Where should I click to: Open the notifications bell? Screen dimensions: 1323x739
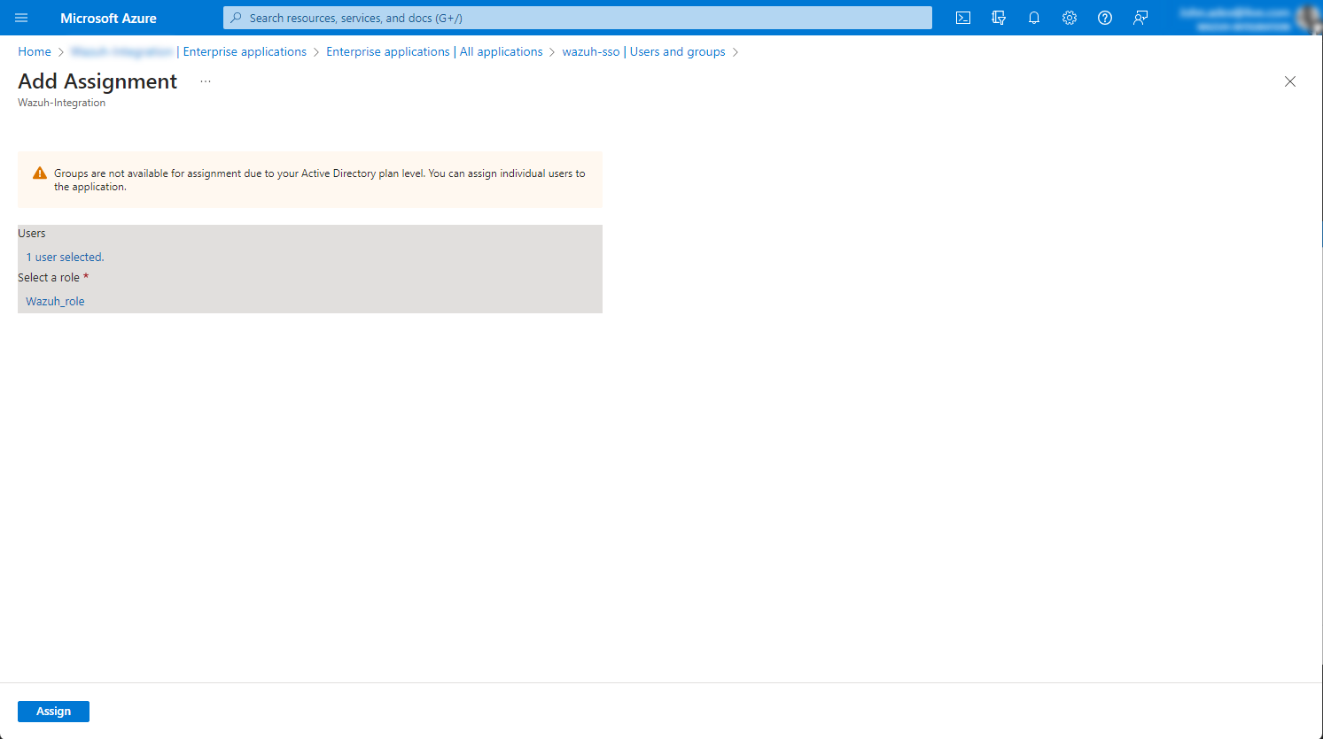[1034, 18]
